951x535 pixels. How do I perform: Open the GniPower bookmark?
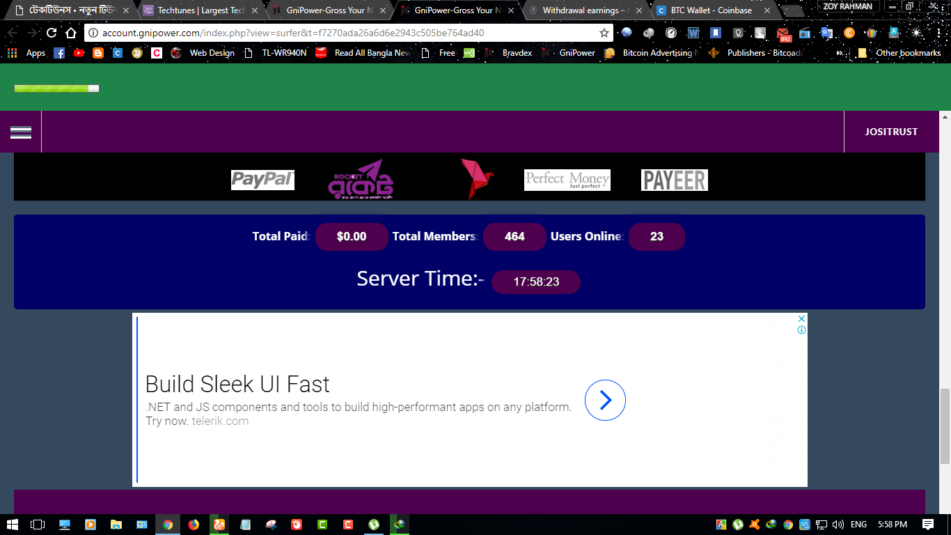(x=568, y=53)
